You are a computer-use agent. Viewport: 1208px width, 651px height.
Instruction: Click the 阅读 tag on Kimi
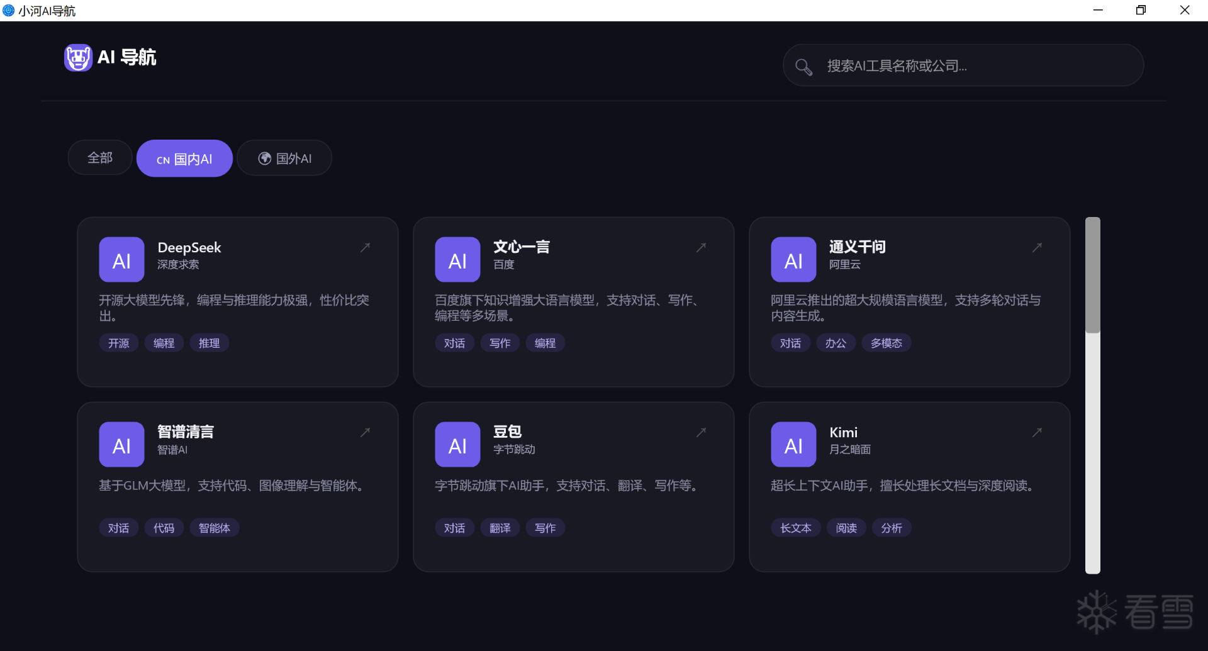[x=846, y=528]
